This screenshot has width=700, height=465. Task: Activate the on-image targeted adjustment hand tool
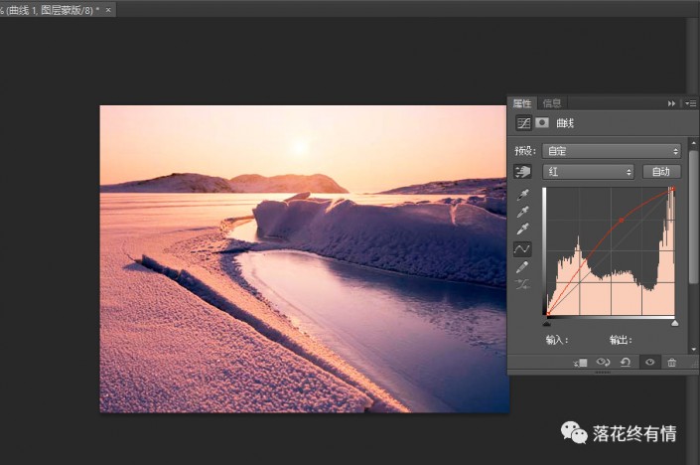click(x=522, y=172)
